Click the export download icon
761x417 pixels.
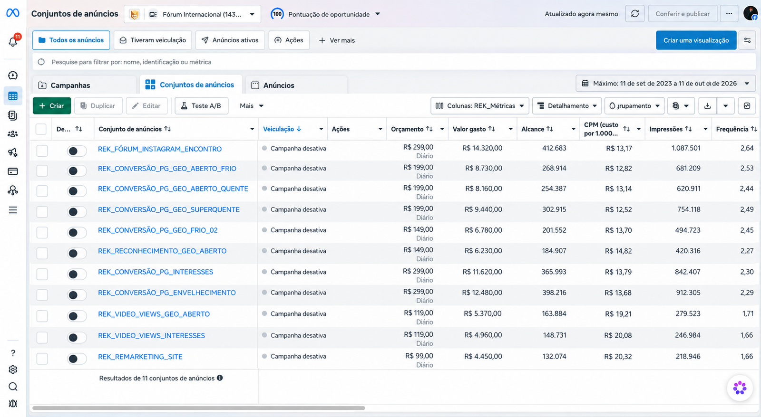[708, 106]
